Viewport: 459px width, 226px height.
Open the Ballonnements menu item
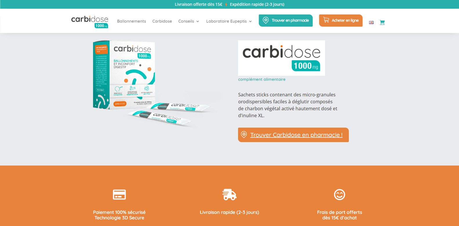132,21
